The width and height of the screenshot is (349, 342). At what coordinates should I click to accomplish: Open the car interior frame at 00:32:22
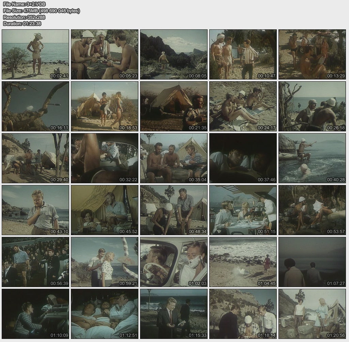[105, 158]
